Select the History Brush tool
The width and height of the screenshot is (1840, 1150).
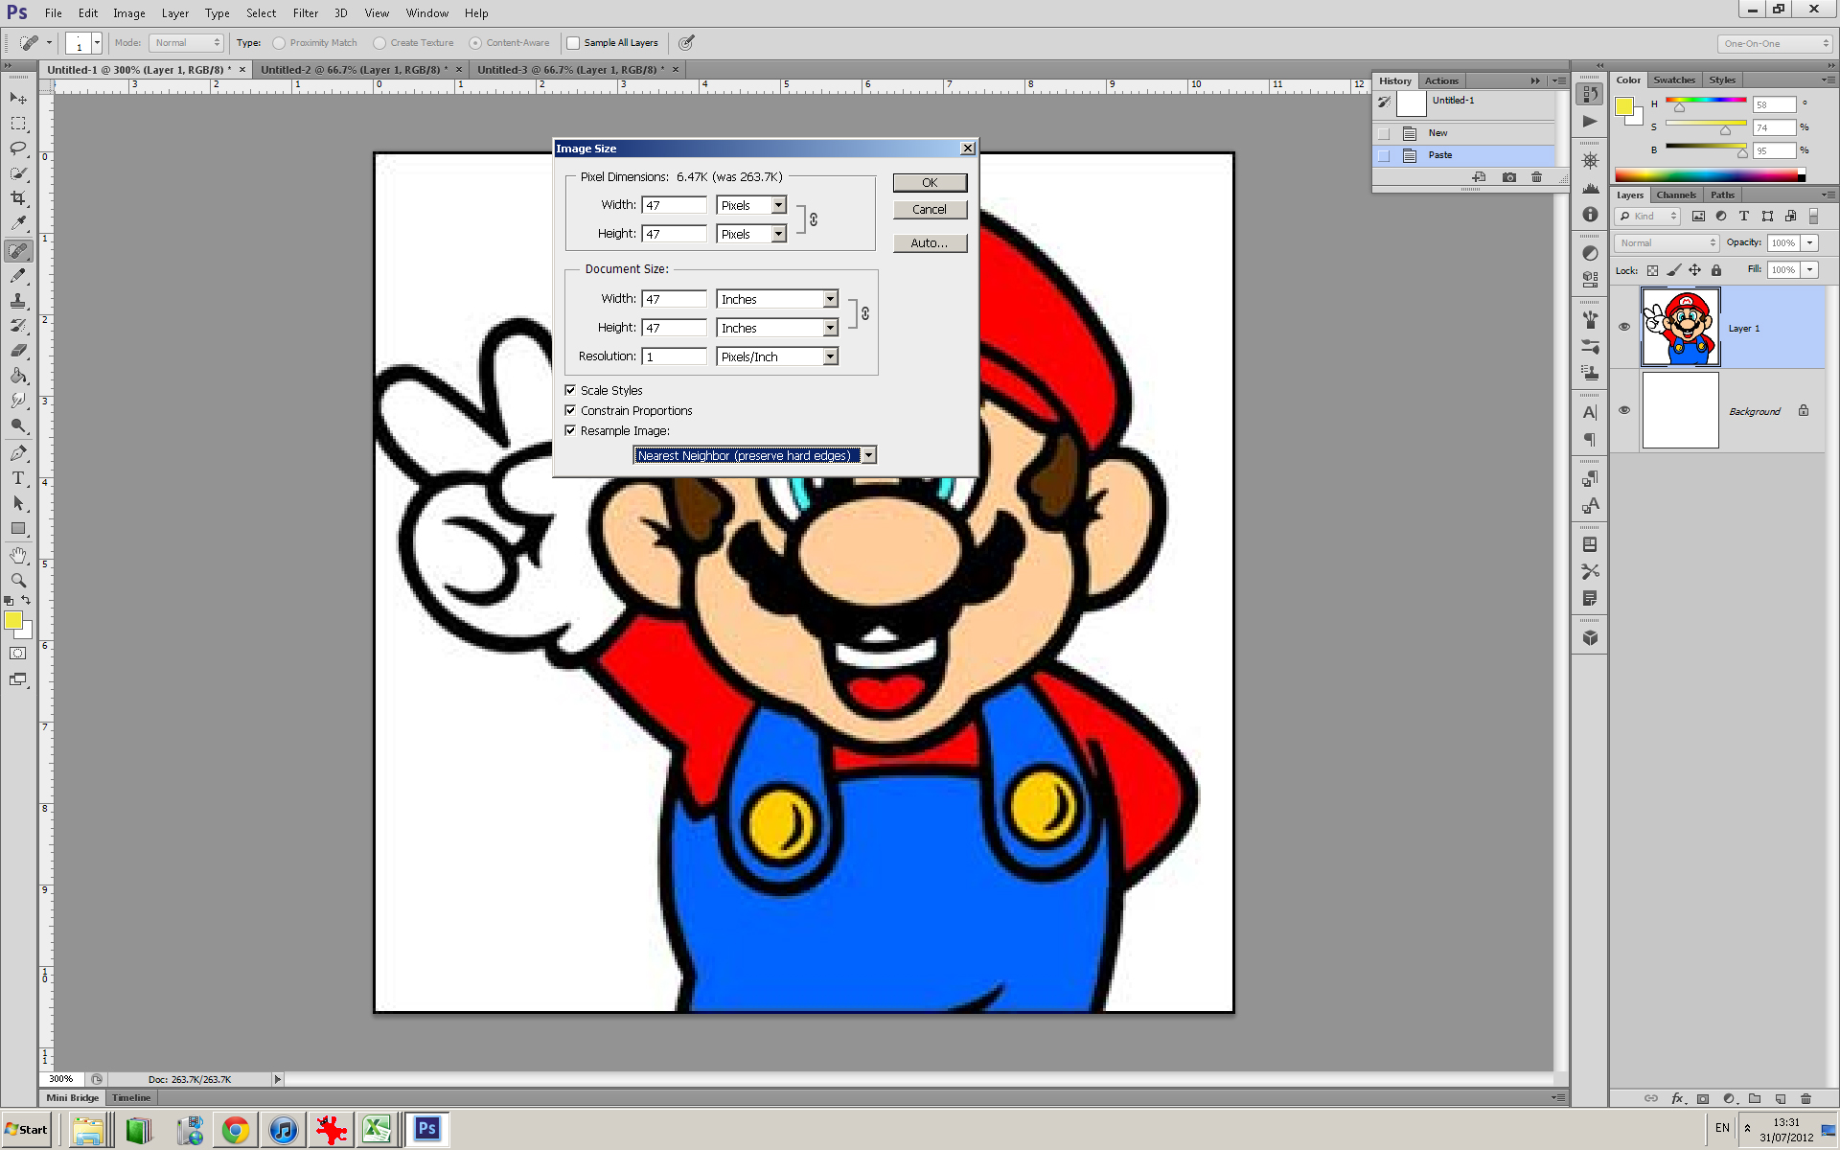(18, 326)
